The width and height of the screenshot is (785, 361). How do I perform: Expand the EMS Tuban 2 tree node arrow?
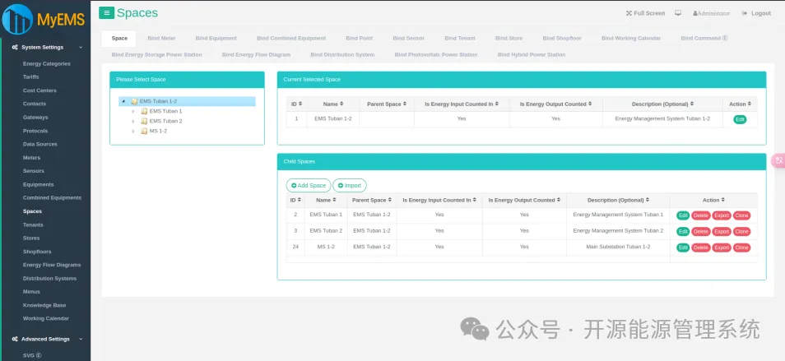(x=133, y=122)
